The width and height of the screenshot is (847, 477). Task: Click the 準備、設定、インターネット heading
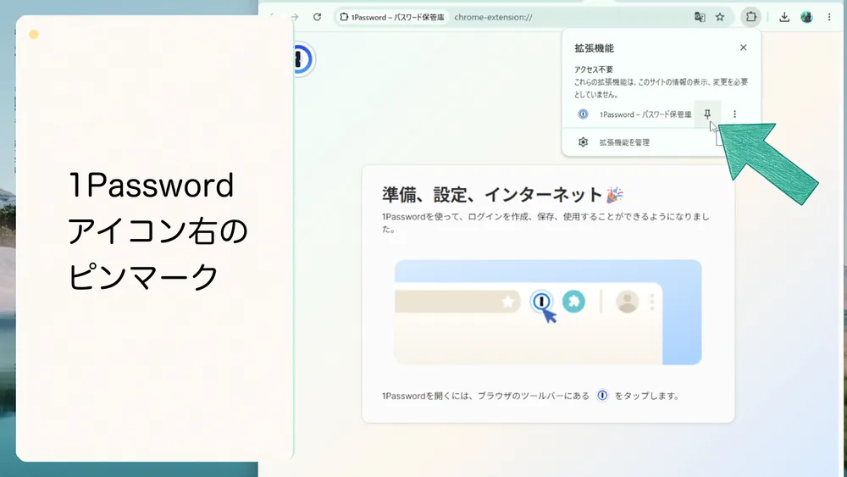(x=502, y=195)
